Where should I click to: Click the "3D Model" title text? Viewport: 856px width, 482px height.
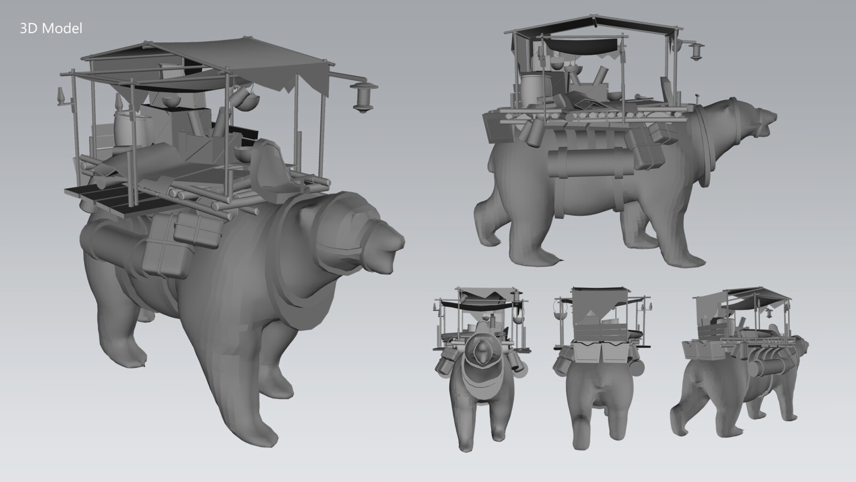pyautogui.click(x=51, y=29)
